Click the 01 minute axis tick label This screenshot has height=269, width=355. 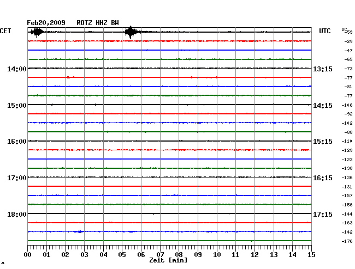click(46, 255)
